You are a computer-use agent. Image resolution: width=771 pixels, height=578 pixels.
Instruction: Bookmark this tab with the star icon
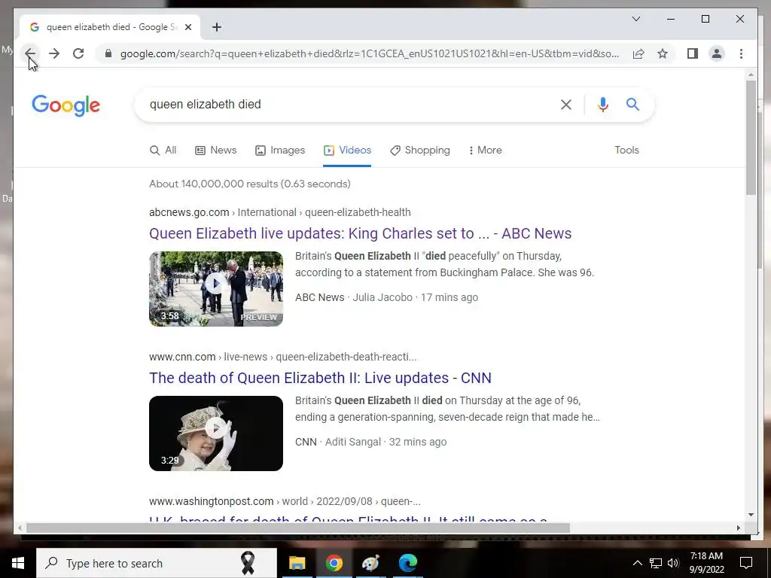coord(663,53)
